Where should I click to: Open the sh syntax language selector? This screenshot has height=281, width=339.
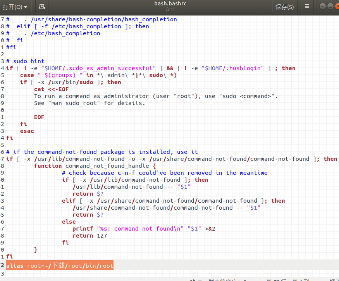pos(194,279)
